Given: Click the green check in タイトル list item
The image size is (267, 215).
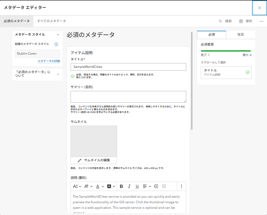Looking at the screenshot, I should [247, 72].
